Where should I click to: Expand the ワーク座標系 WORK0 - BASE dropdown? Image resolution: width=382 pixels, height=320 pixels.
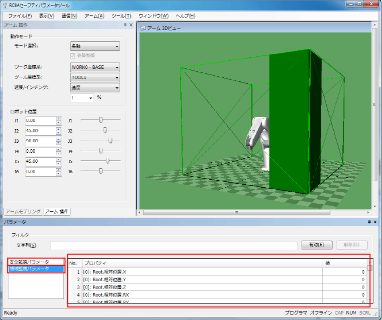[x=95, y=67]
